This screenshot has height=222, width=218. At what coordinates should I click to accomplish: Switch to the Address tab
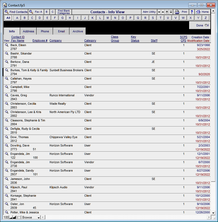(29, 31)
